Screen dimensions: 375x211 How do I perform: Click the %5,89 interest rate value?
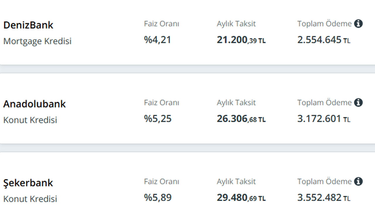pos(158,197)
